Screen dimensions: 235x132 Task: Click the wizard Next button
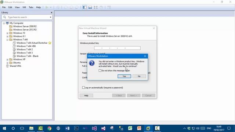click(134, 95)
